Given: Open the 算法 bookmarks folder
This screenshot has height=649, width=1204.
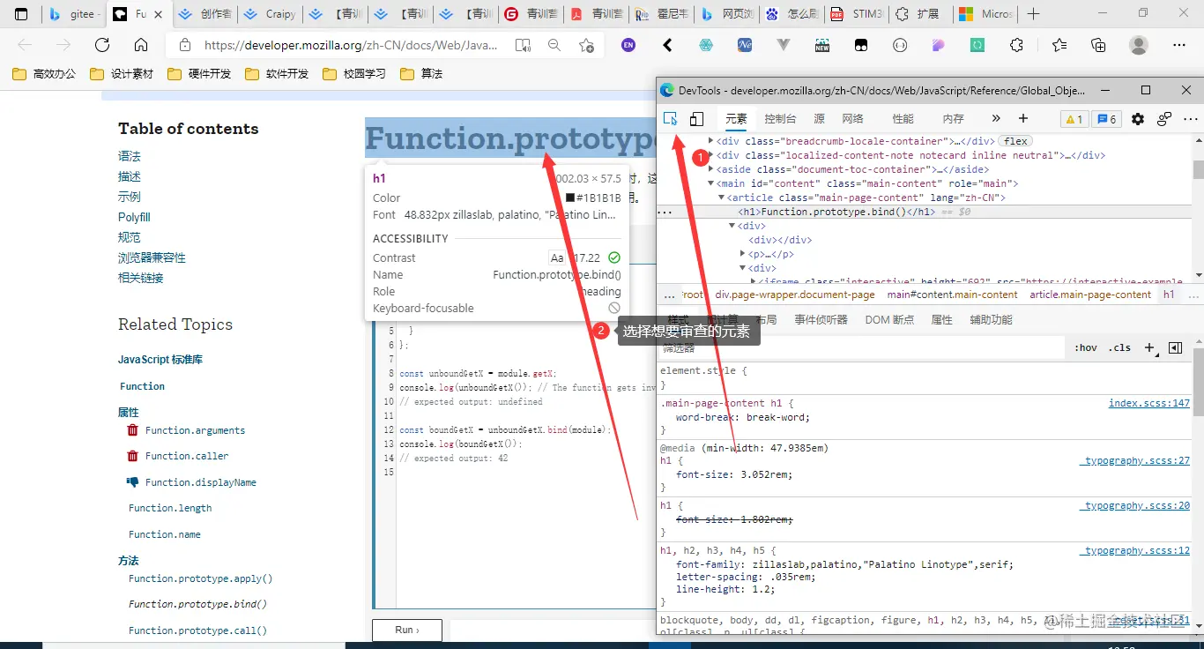Looking at the screenshot, I should tap(421, 74).
